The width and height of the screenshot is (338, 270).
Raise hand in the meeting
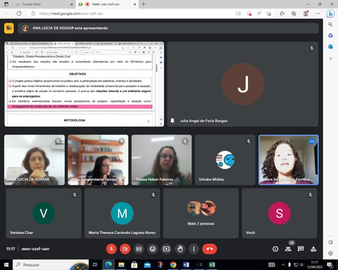180,249
